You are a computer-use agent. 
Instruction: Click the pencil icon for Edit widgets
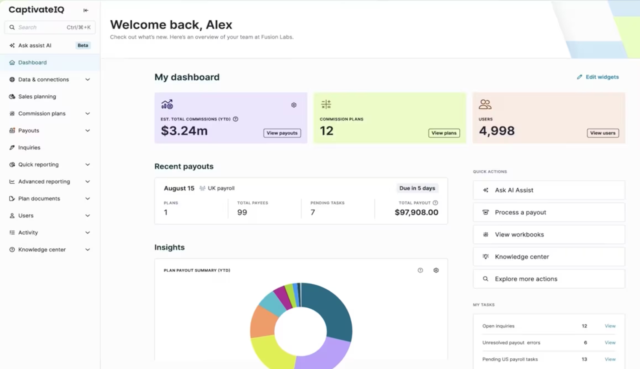[x=580, y=77]
